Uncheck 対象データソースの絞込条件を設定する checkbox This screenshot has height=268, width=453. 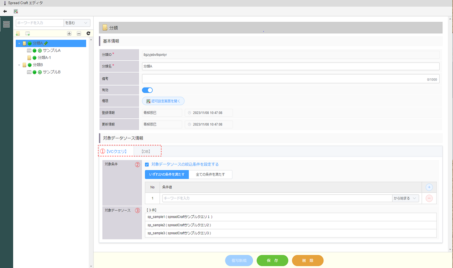tap(147, 164)
